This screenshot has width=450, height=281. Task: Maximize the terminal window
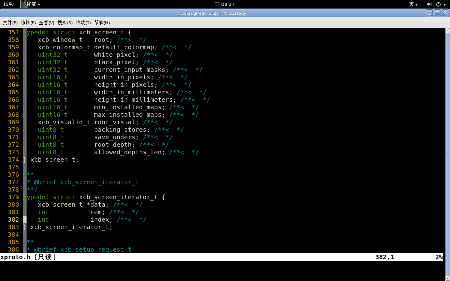(437, 13)
